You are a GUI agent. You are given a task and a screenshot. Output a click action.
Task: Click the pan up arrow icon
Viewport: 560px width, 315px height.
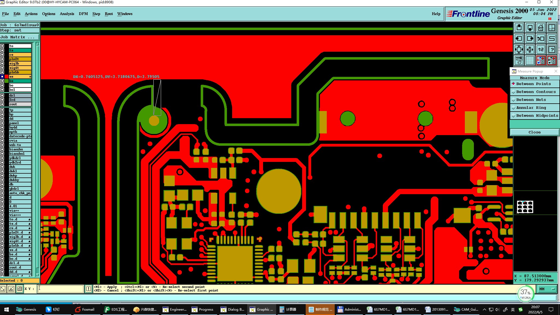click(519, 28)
